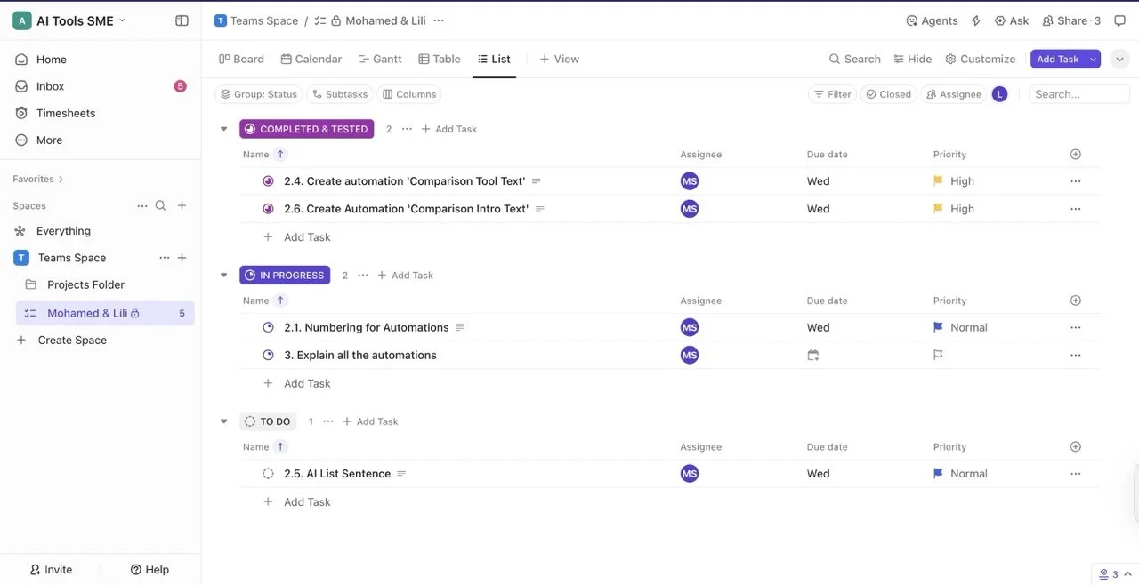
Task: Open Help at the sidebar bottom
Action: click(149, 570)
